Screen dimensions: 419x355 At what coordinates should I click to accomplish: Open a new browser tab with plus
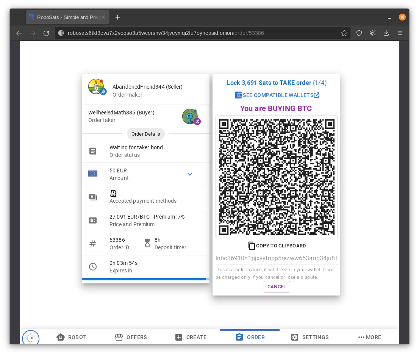[x=117, y=17]
